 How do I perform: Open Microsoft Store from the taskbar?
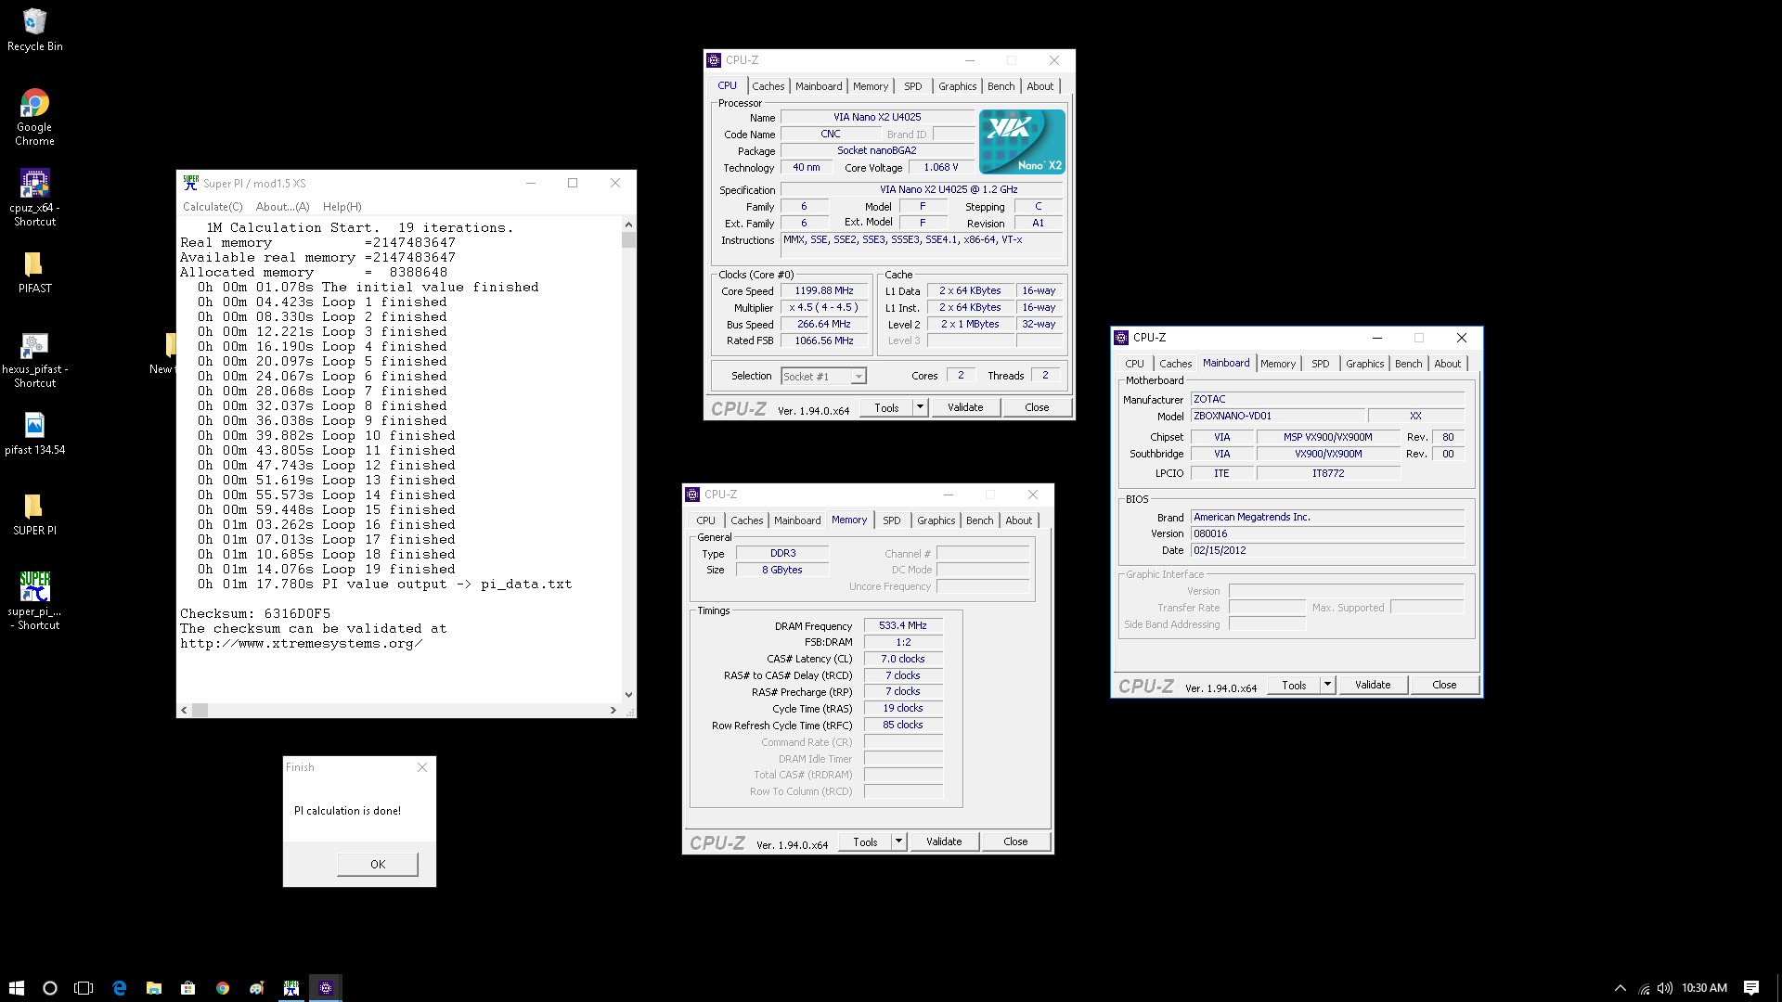(188, 988)
